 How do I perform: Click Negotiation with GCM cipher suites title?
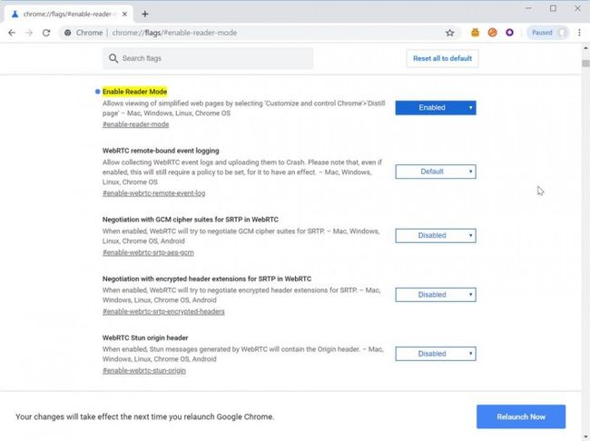point(191,220)
